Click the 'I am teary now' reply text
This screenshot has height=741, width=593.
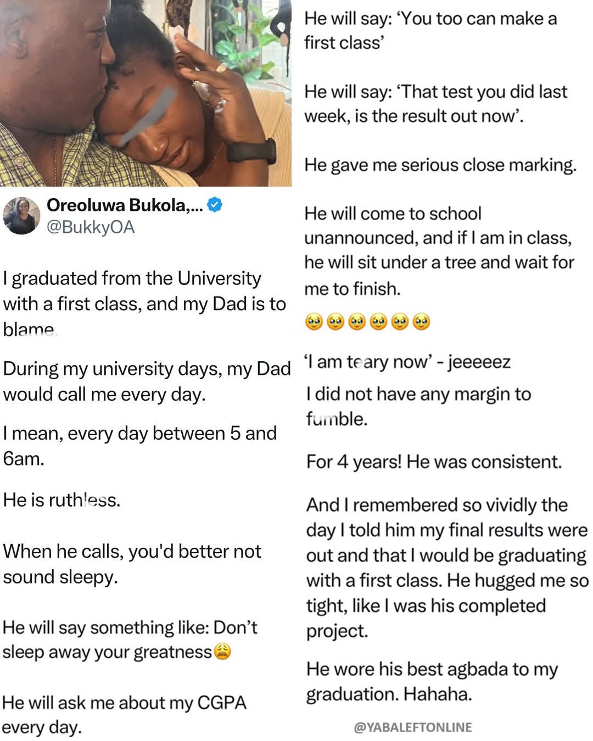pyautogui.click(x=408, y=362)
